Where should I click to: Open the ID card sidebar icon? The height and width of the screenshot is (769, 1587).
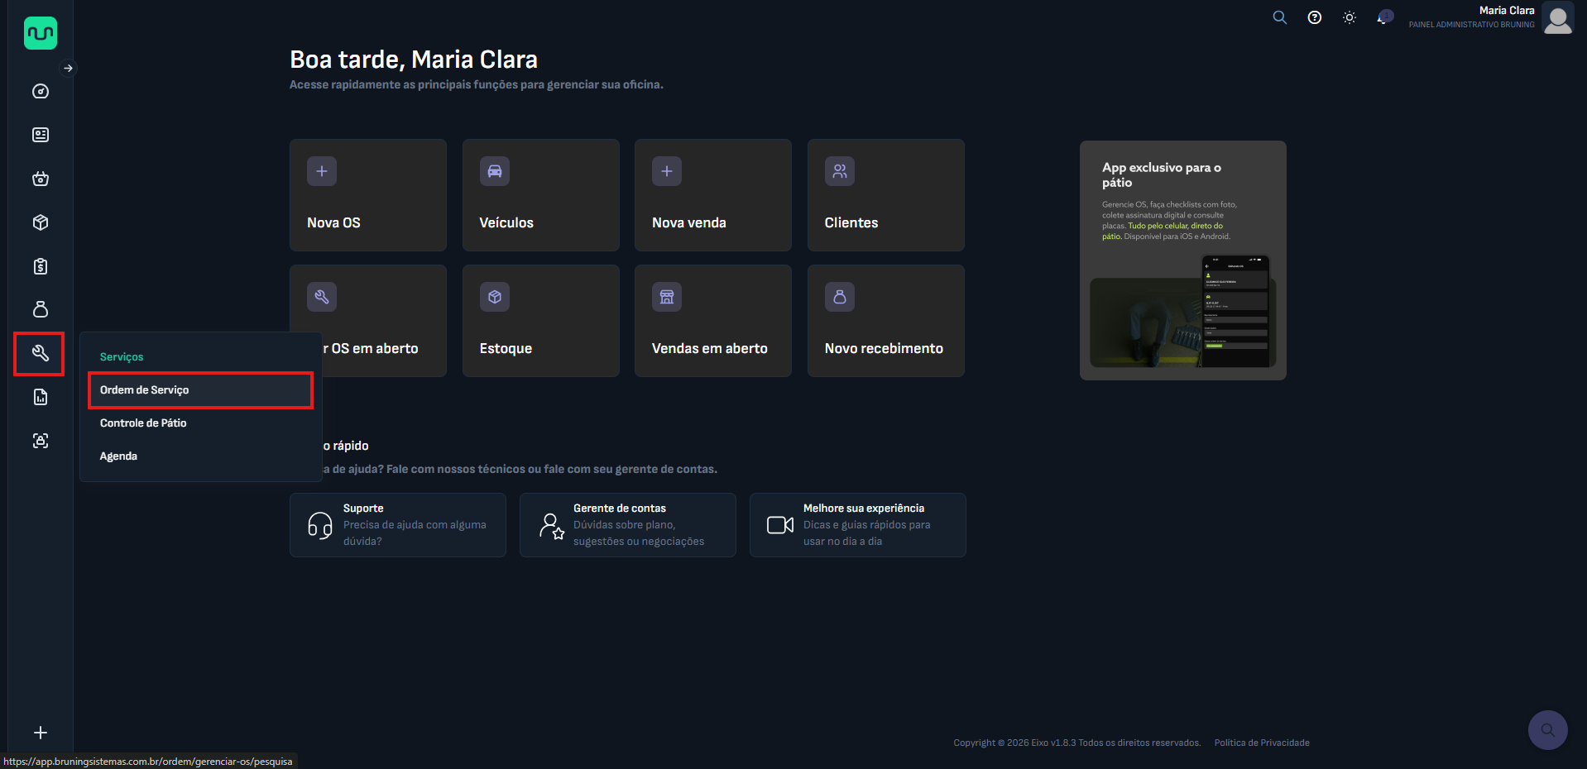[x=41, y=135]
